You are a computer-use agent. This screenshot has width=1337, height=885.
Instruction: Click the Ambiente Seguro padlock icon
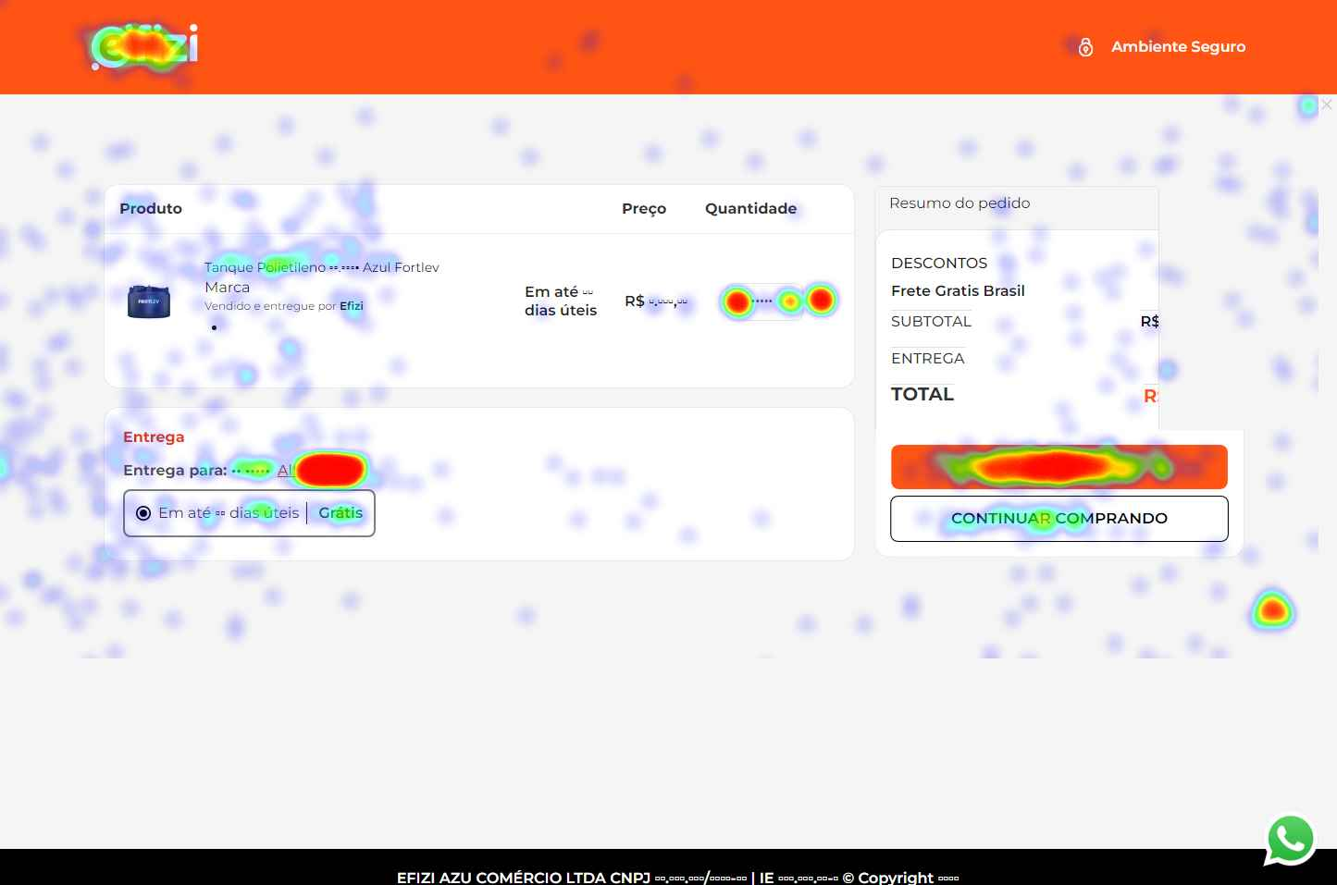(x=1085, y=46)
